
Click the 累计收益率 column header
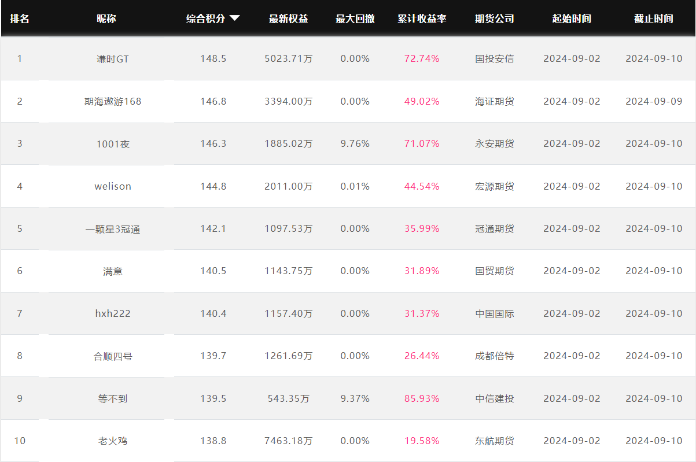[x=422, y=19]
